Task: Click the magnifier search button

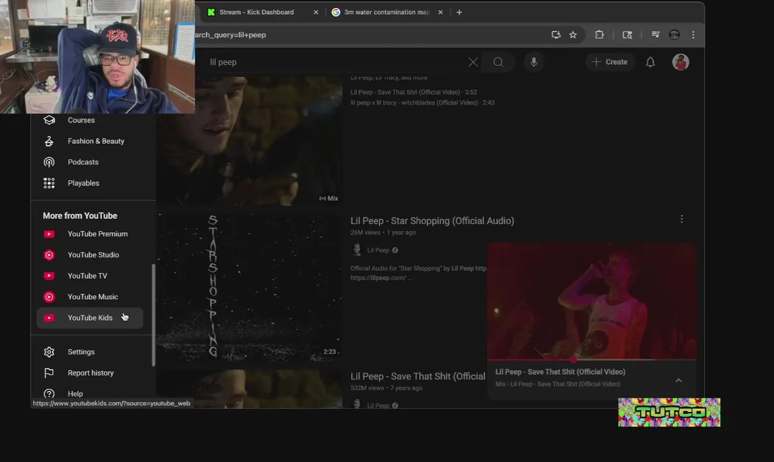Action: [x=498, y=62]
